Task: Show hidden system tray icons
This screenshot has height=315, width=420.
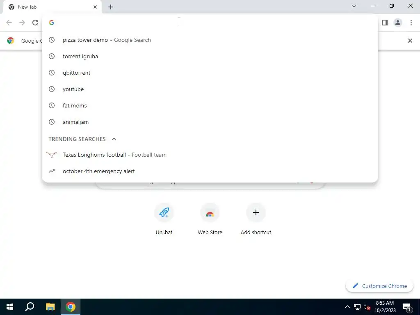Action: [347, 307]
